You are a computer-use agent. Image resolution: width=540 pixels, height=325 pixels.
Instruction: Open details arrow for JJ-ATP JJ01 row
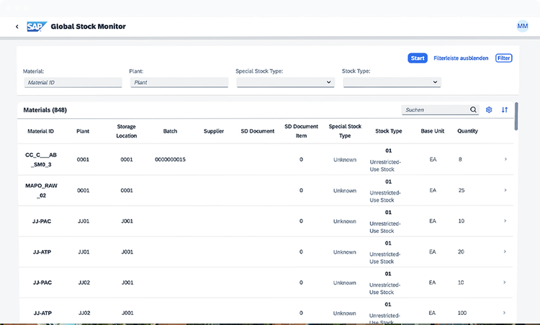[505, 251]
